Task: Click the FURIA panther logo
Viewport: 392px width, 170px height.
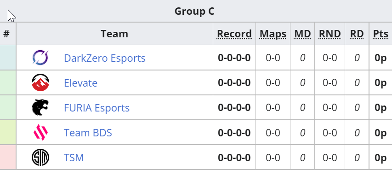Action: (40, 107)
